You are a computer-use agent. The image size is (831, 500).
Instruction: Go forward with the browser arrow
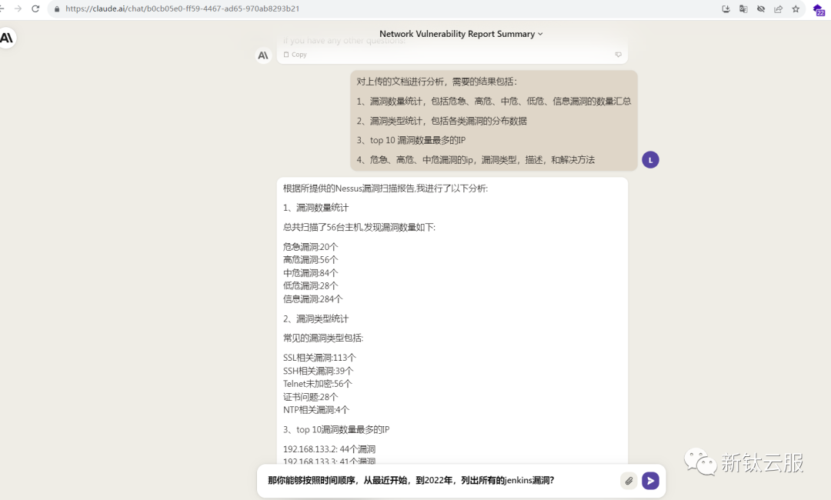(18, 9)
